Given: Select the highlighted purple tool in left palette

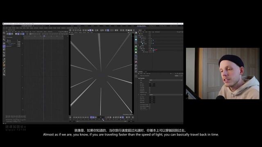Looking at the screenshot, I should pyautogui.click(x=4, y=47).
